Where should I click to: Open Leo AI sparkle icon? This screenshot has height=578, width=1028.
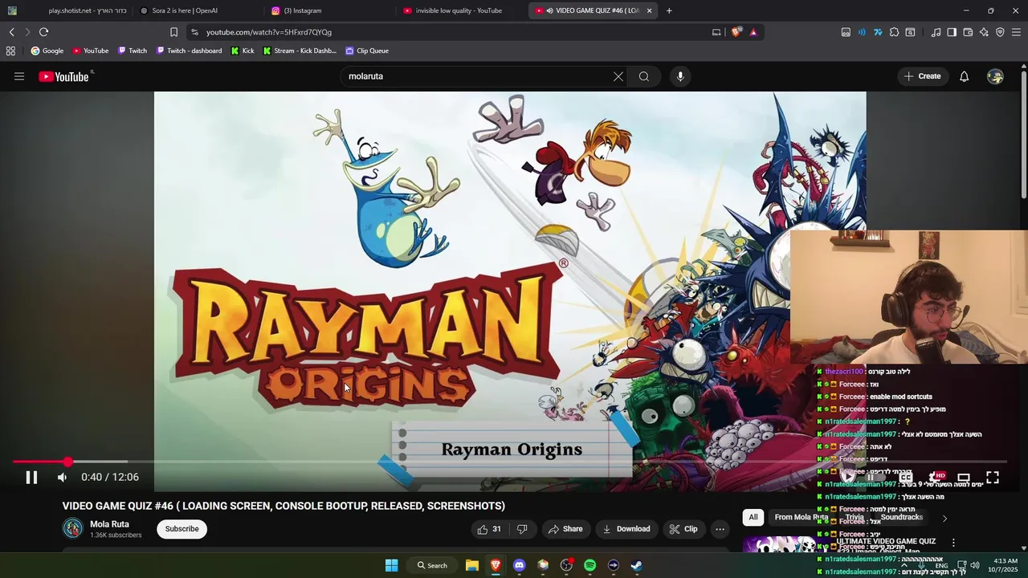(x=984, y=32)
